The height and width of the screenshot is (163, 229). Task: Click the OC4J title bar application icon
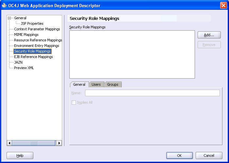[4, 6]
